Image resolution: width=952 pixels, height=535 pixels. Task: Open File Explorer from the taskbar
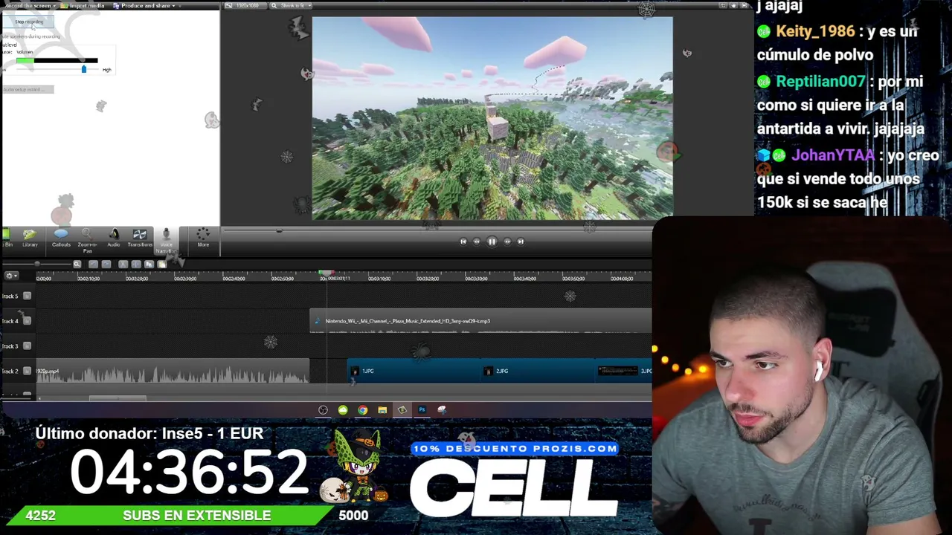(x=382, y=410)
